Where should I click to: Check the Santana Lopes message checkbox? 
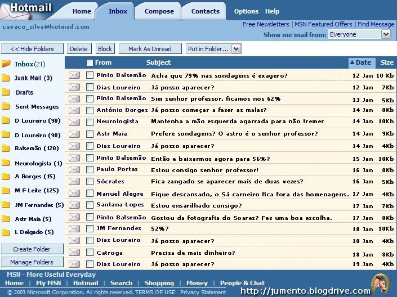point(90,205)
